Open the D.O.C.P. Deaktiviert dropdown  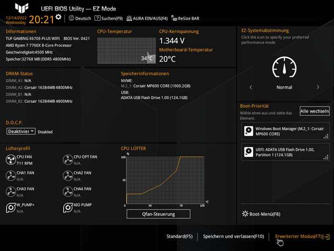tap(21, 131)
